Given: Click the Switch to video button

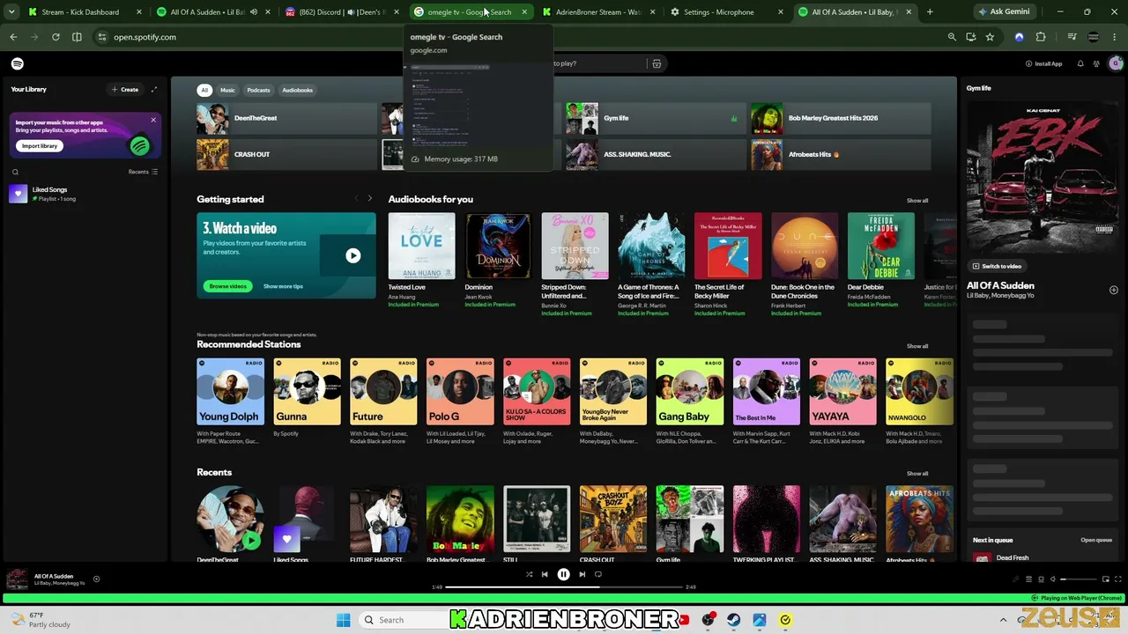Looking at the screenshot, I should pyautogui.click(x=997, y=266).
